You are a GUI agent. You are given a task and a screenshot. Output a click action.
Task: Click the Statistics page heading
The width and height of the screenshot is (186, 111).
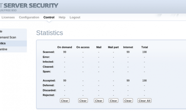pyautogui.click(x=49, y=33)
